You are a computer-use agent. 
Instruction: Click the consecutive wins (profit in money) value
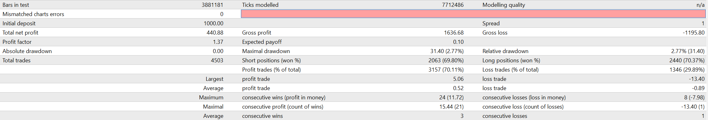coord(451,97)
